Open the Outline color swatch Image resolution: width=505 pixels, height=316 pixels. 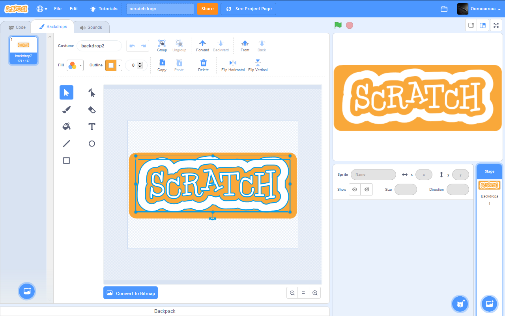(x=114, y=65)
